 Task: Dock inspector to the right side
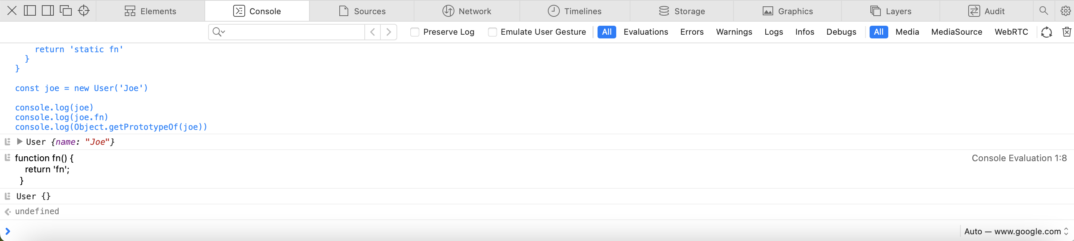[48, 11]
